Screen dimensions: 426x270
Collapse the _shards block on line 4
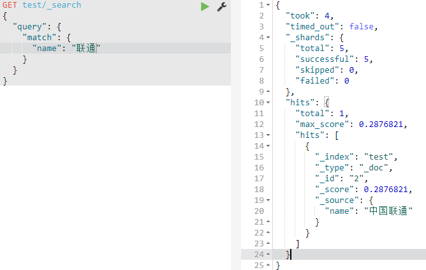coord(268,37)
